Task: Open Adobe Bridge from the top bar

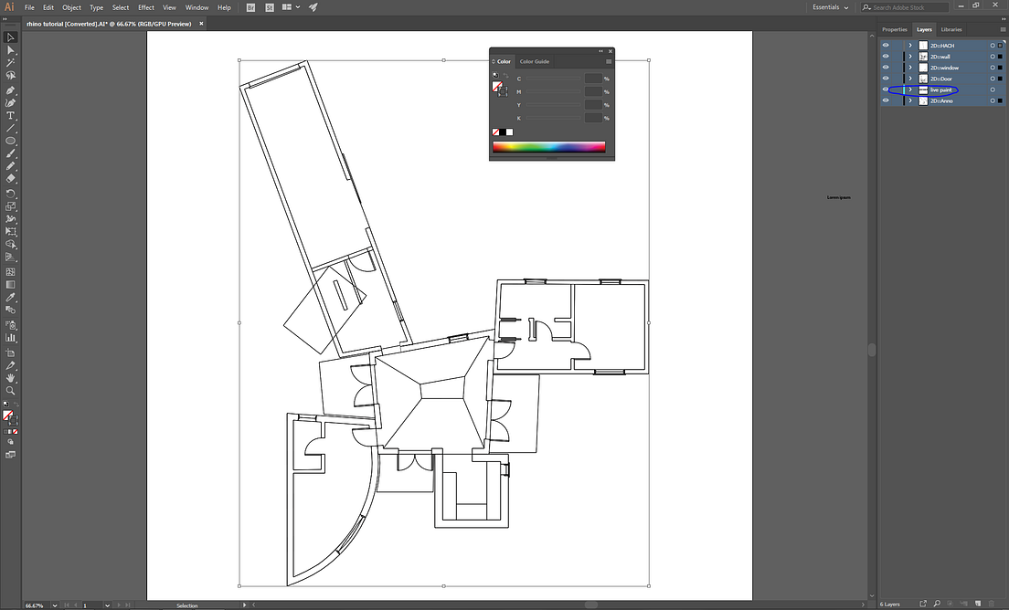Action: point(251,7)
